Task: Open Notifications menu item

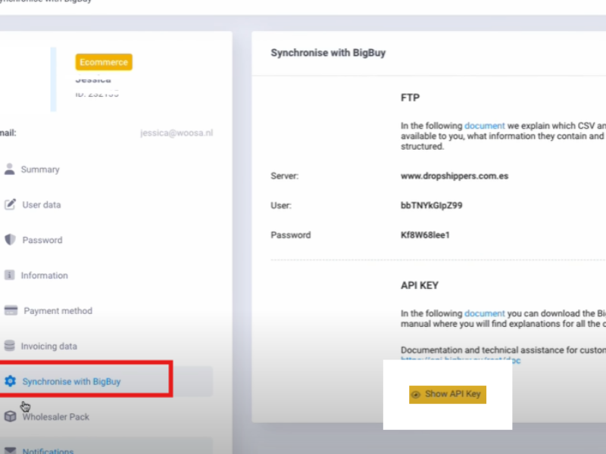Action: pyautogui.click(x=48, y=451)
